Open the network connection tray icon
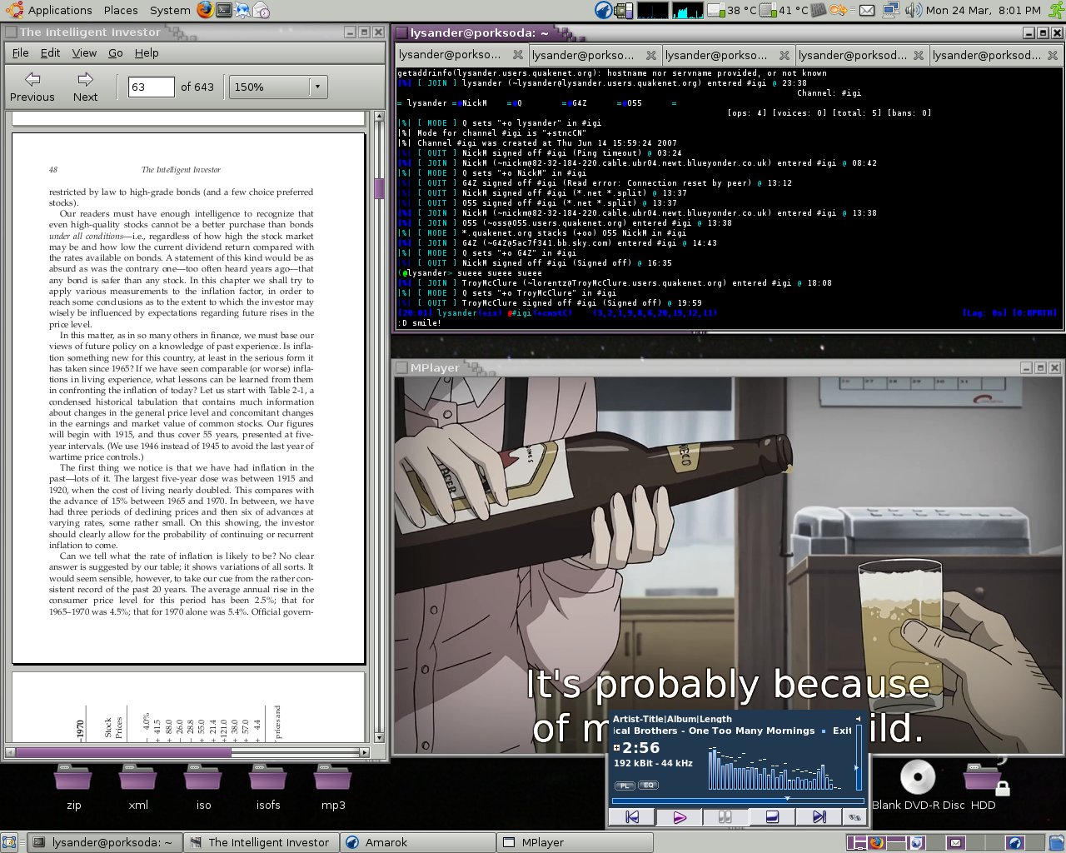This screenshot has height=853, width=1066. point(890,10)
